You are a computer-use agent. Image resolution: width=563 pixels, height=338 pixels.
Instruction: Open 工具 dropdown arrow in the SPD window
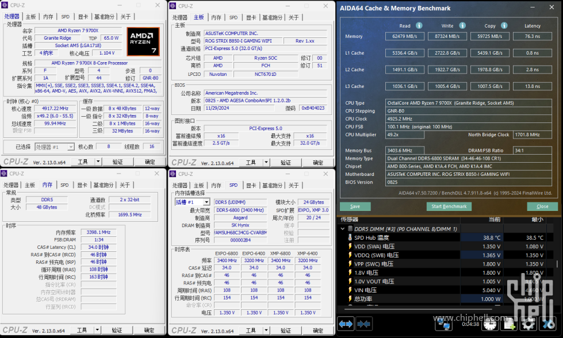pos(266,331)
